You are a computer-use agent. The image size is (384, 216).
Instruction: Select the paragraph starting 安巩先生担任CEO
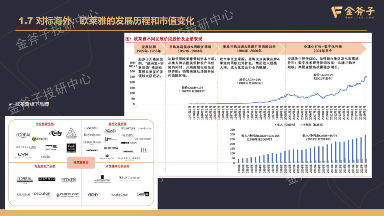pyautogui.click(x=323, y=63)
